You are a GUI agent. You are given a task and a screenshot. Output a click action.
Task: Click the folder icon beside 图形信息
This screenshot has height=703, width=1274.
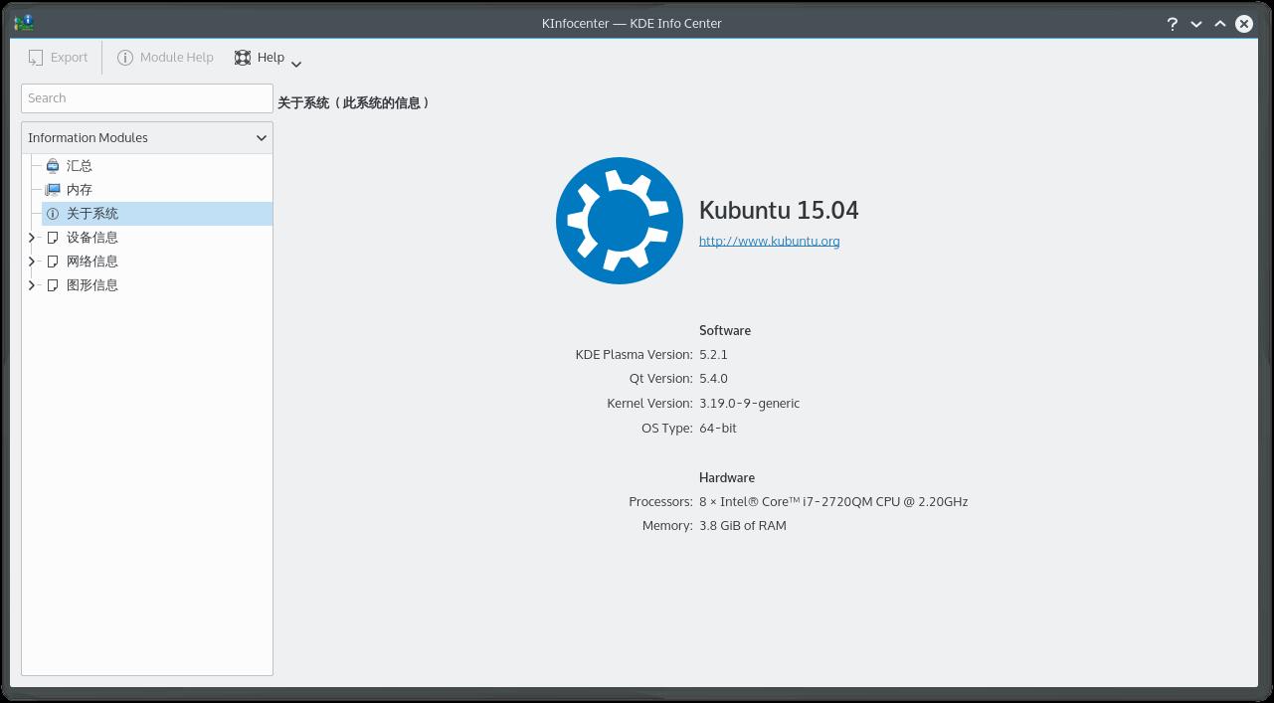(53, 285)
